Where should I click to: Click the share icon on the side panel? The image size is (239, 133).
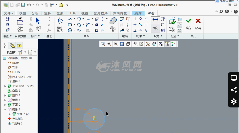point(234,90)
